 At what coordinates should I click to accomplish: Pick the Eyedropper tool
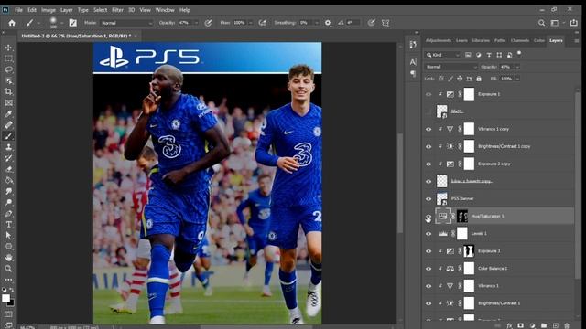click(x=8, y=113)
